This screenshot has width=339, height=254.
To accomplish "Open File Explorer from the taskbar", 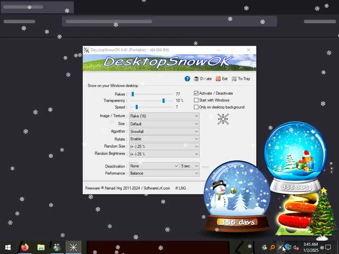I will [x=41, y=247].
